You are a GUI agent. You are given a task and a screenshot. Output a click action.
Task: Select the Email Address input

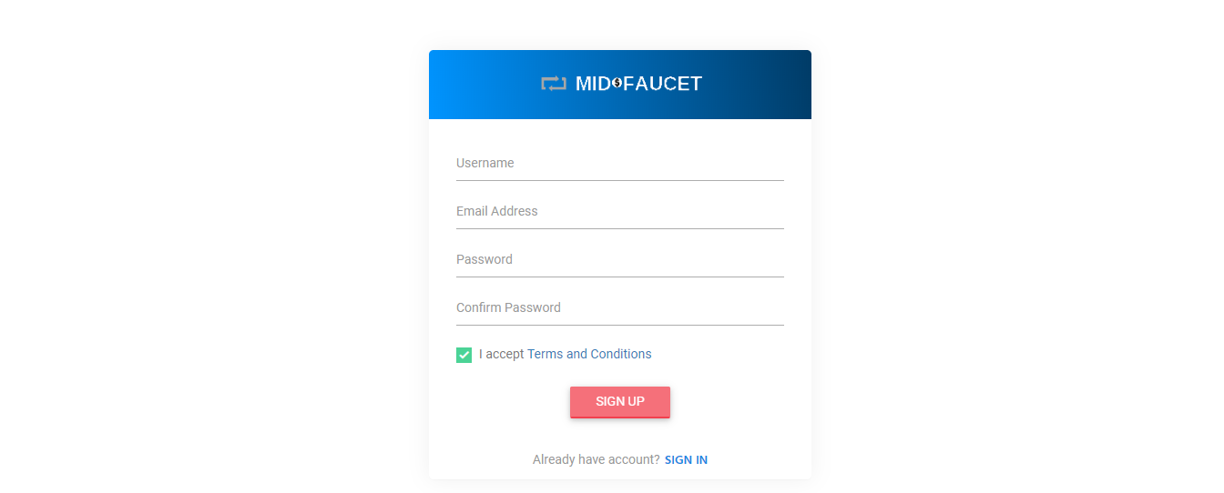click(620, 212)
